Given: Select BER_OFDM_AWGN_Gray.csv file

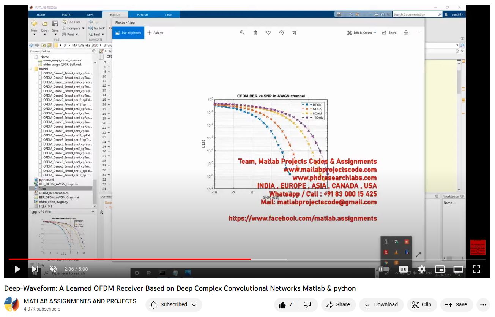Looking at the screenshot, I should click(x=58, y=184).
